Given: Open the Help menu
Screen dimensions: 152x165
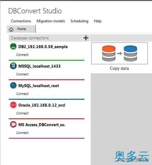Looking at the screenshot, I should [98, 21].
